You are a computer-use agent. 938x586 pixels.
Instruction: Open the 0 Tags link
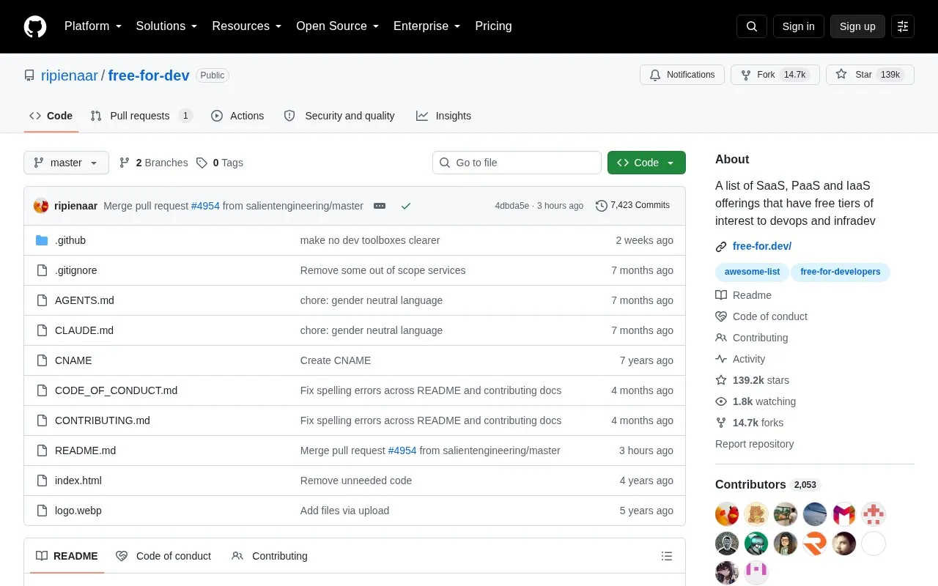click(x=220, y=163)
